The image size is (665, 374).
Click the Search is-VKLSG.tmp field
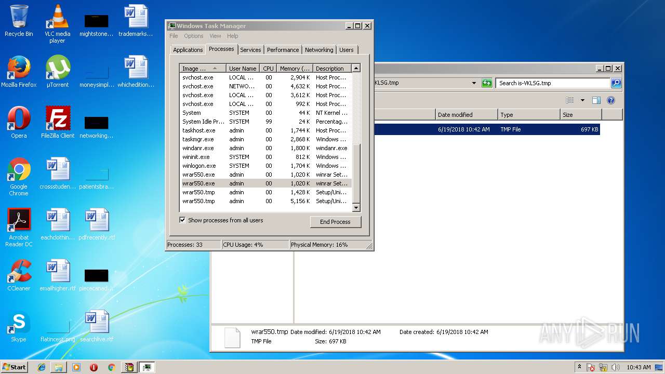point(553,83)
